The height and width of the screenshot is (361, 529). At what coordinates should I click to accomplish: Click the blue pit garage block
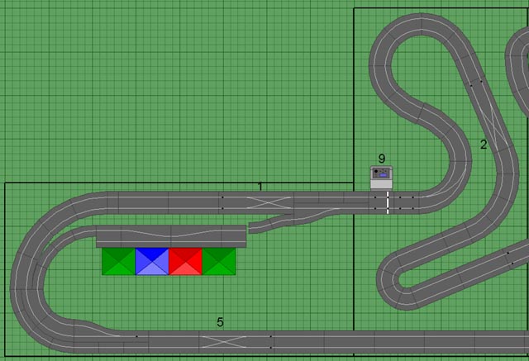pos(152,262)
